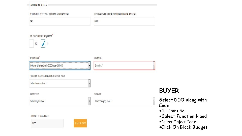Click the Budget To Be Blocked field
Image resolution: width=242 pixels, height=136 pixels.
[x=47, y=123]
